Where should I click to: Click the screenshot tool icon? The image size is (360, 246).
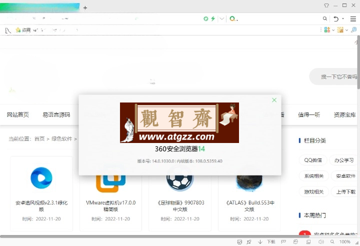340,29
